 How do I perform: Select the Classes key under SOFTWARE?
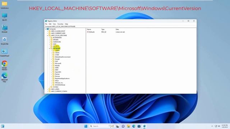click(x=57, y=51)
